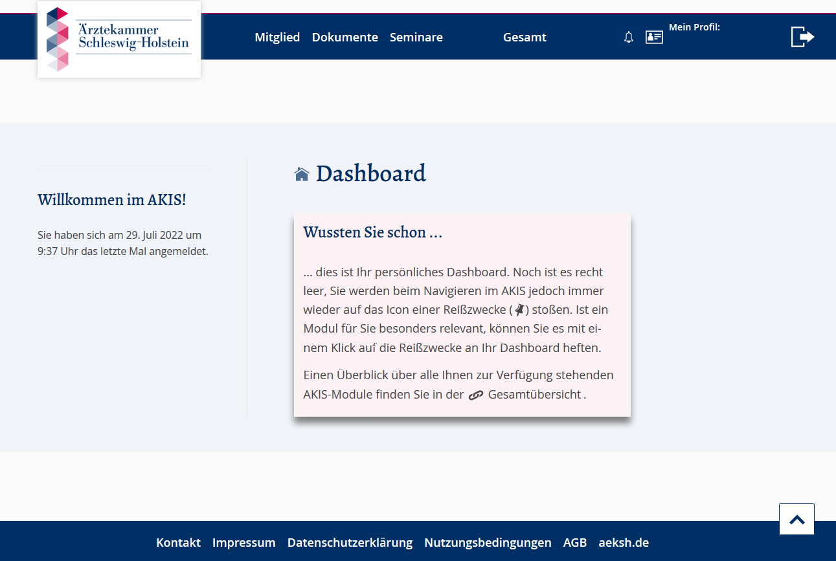Open the Impressum page
This screenshot has width=836, height=561.
click(x=244, y=542)
